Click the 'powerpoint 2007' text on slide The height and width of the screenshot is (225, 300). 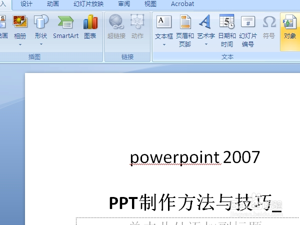(x=195, y=157)
